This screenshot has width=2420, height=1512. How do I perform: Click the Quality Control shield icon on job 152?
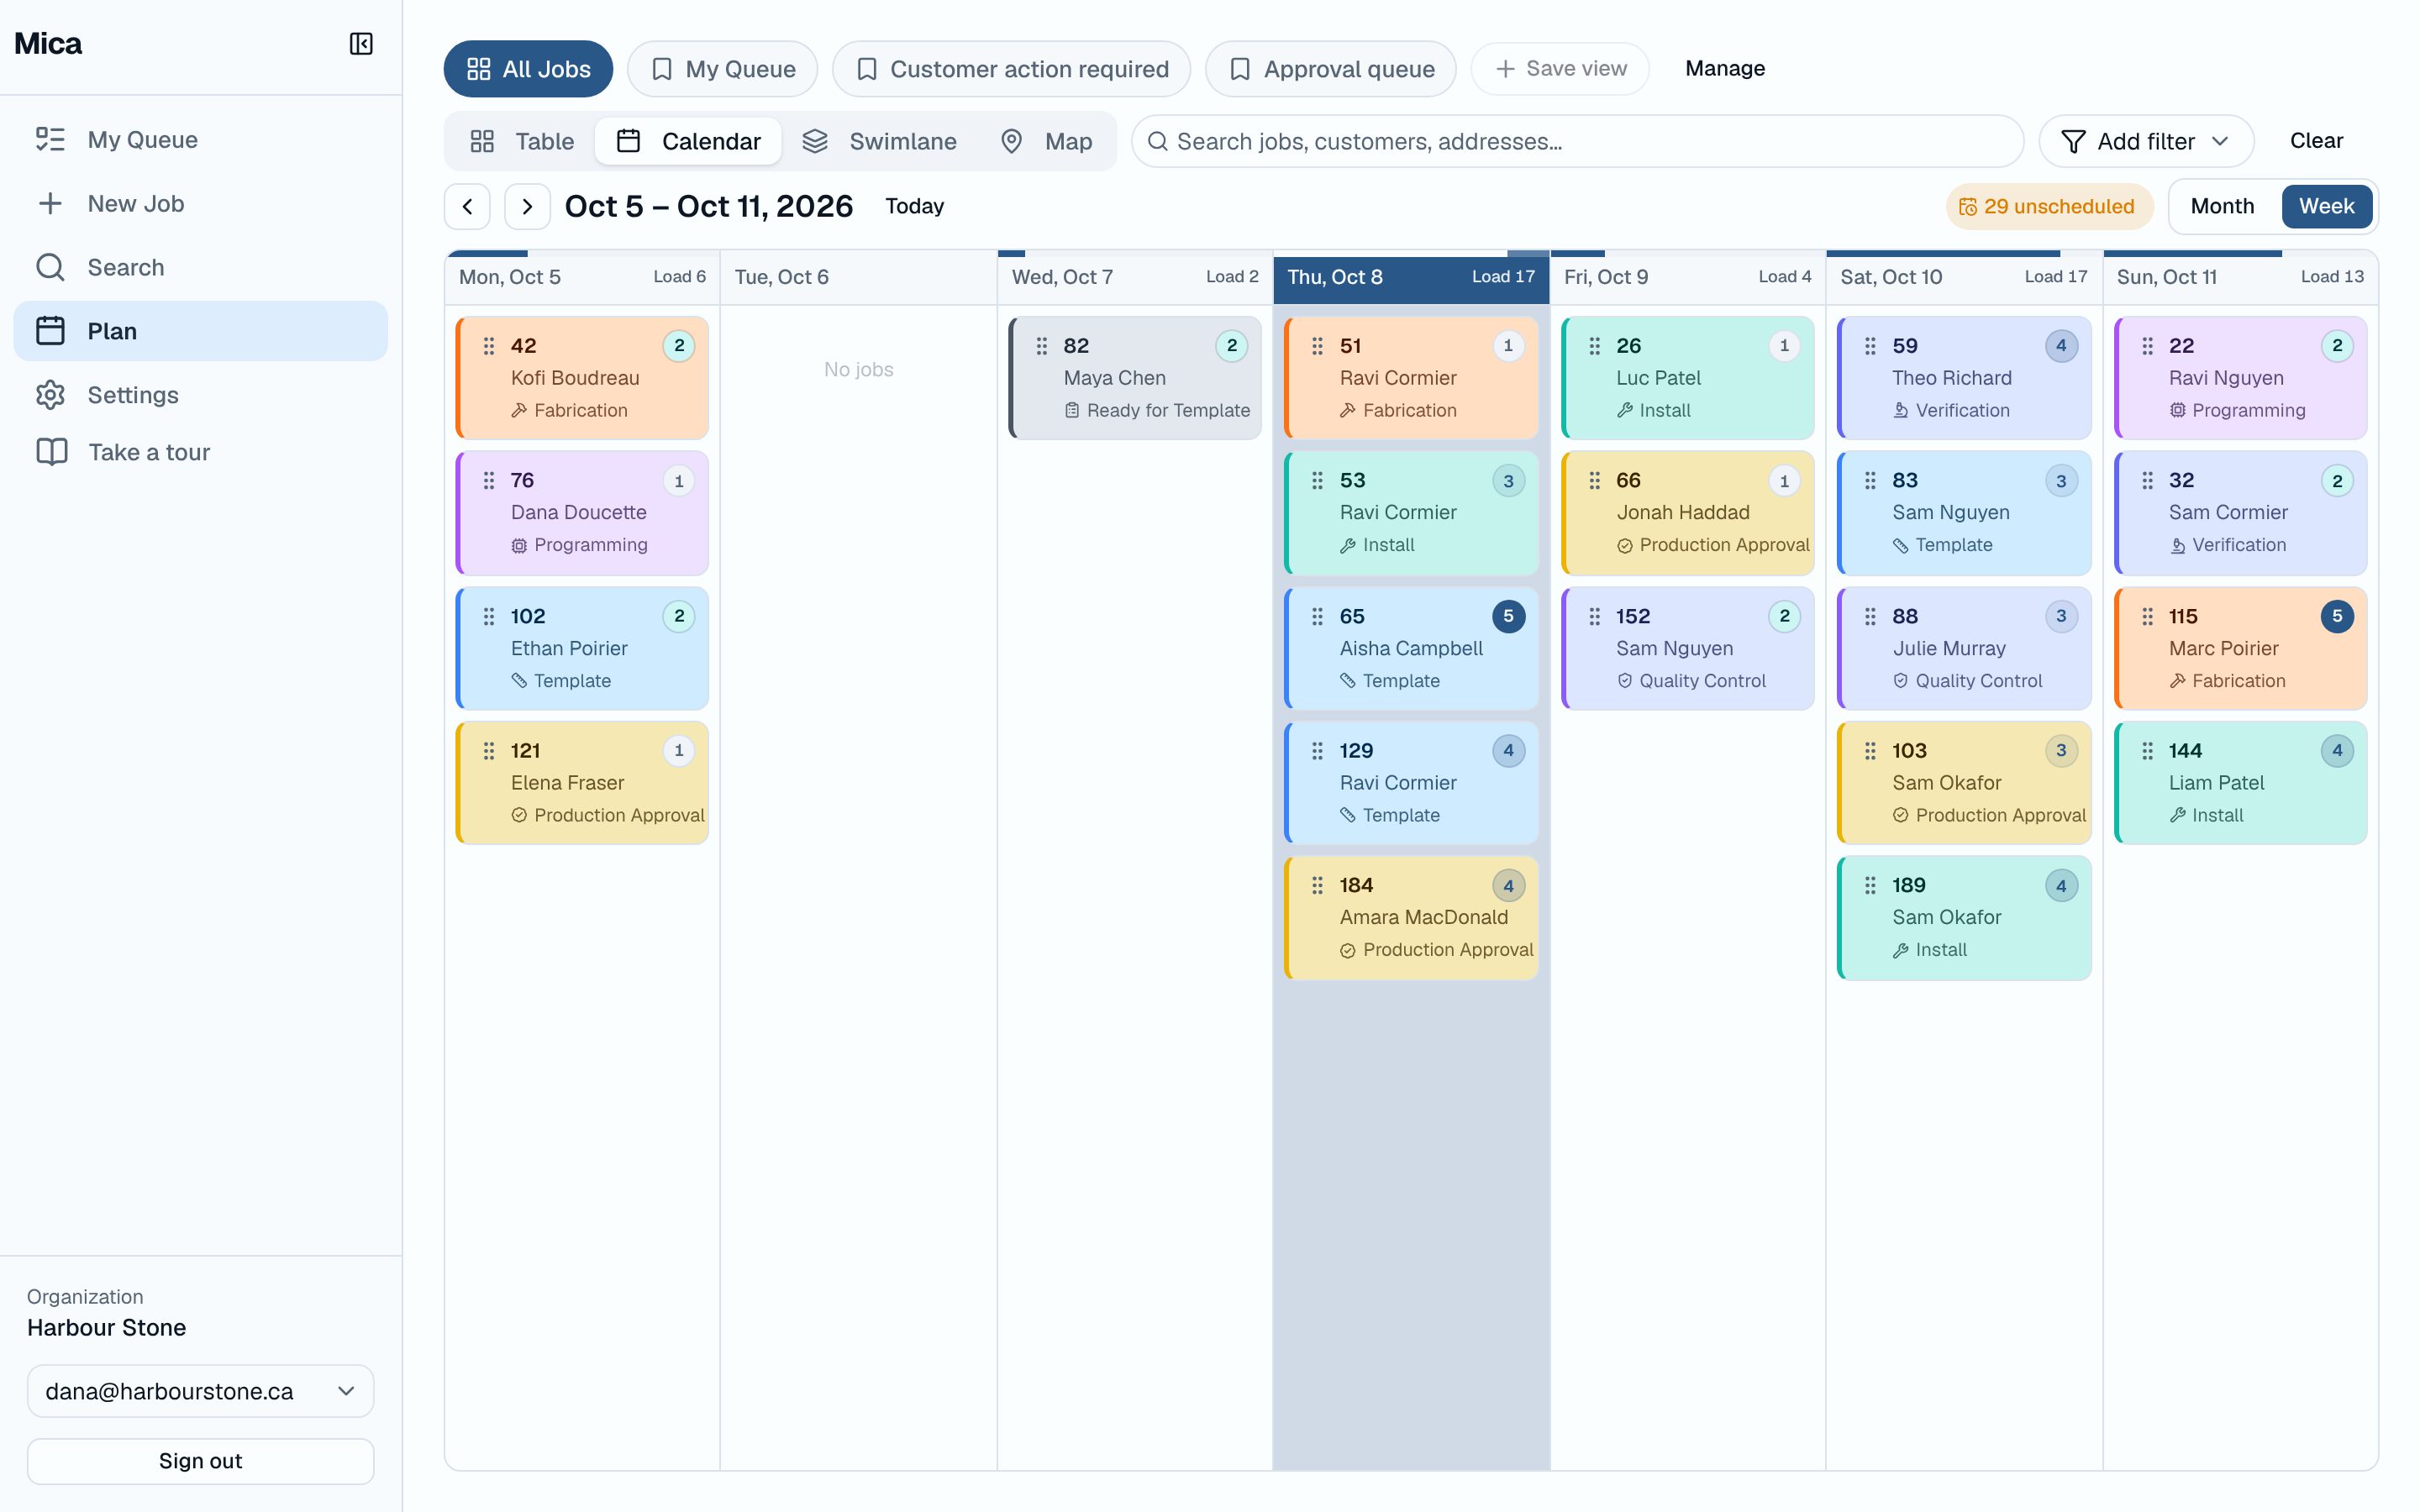pos(1625,681)
